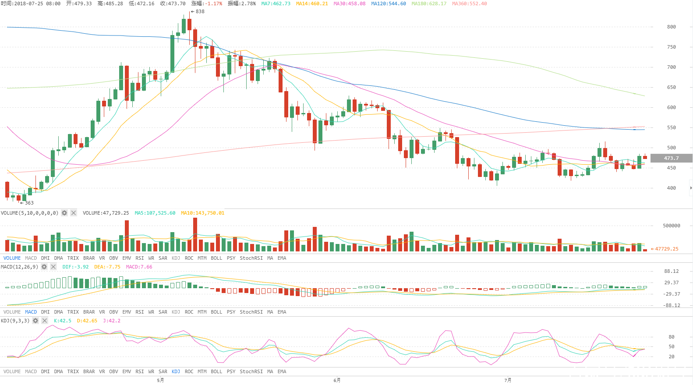
Task: Open VOLUME indicator settings gear
Action: 64,213
